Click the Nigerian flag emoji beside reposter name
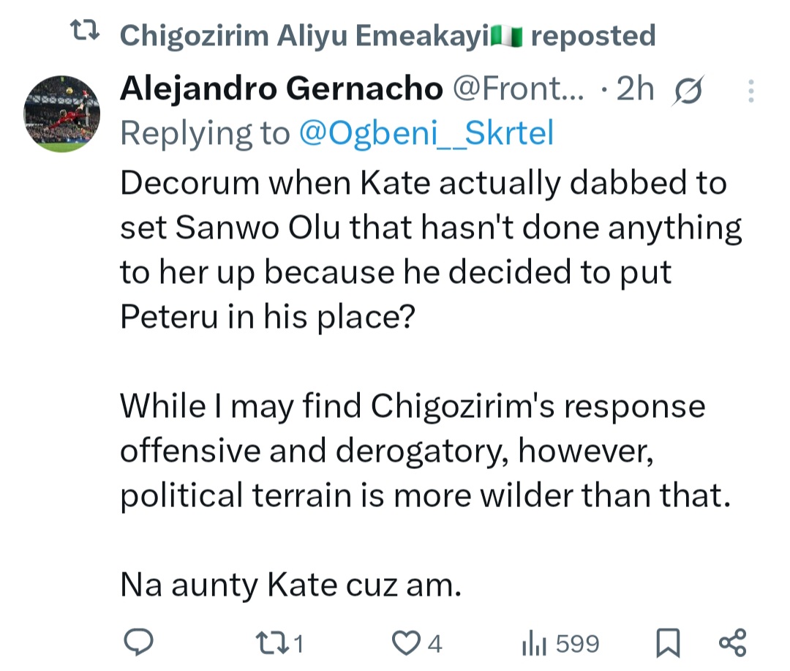Screen dimensions: 790x671 point(508,35)
